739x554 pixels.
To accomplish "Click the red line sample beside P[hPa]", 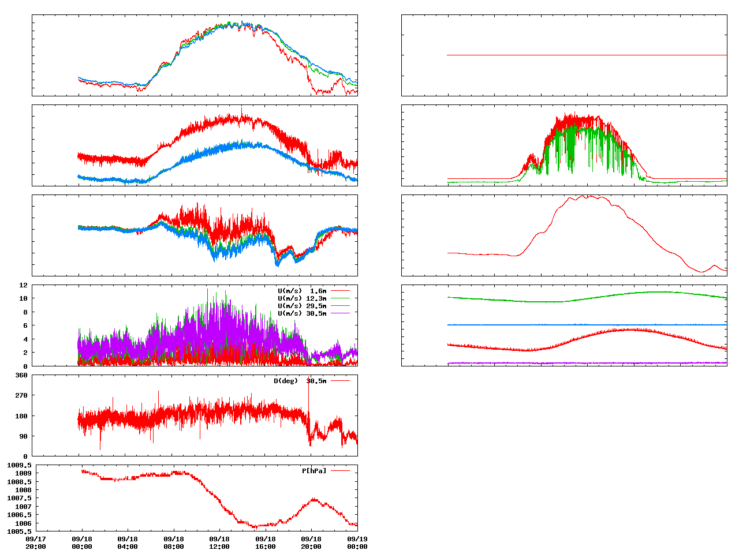I will click(x=340, y=471).
